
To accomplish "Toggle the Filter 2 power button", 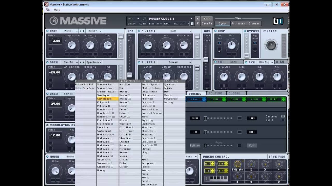I will coord(139,62).
